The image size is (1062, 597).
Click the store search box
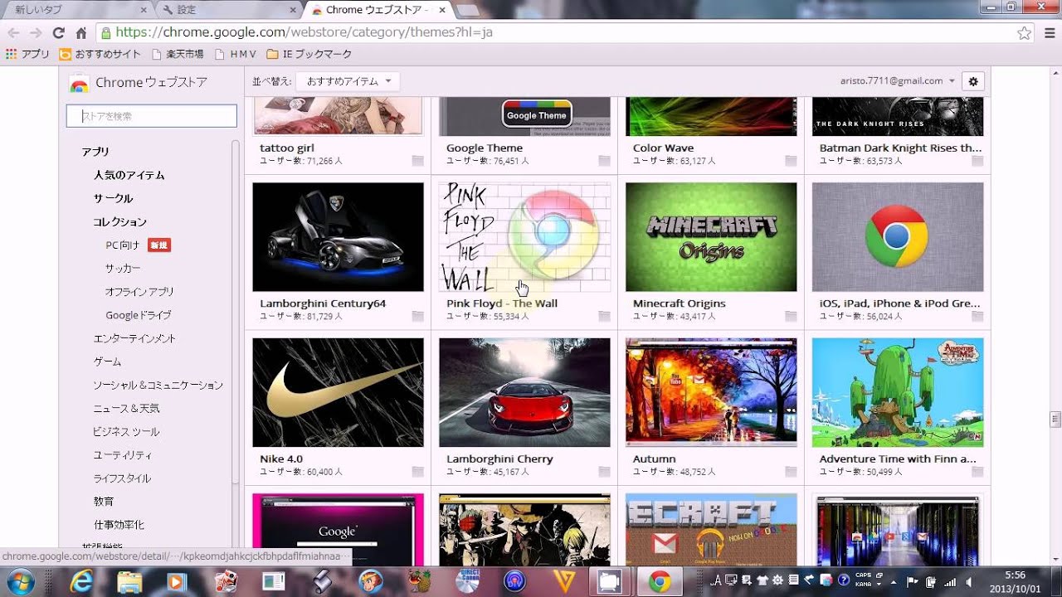point(152,116)
